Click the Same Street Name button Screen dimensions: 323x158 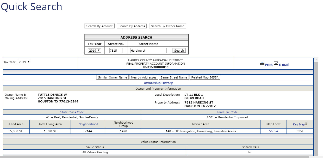point(174,77)
